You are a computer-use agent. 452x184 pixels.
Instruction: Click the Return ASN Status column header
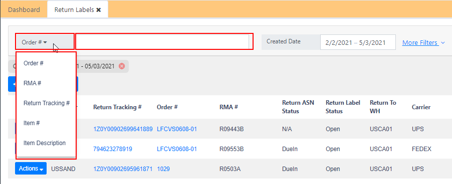tap(298, 107)
